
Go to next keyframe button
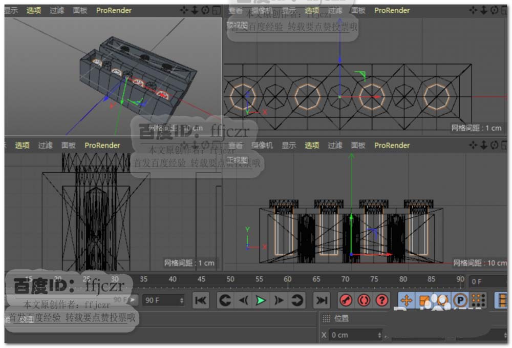pyautogui.click(x=297, y=300)
